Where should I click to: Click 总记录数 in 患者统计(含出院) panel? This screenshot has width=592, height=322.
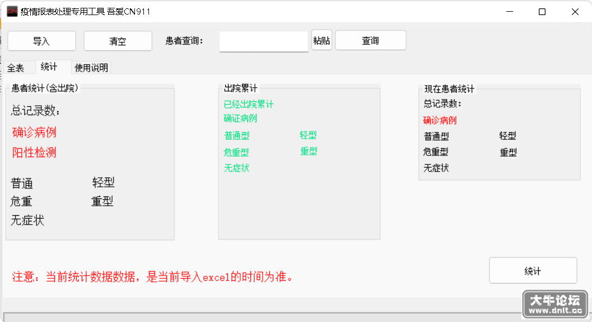(35, 111)
